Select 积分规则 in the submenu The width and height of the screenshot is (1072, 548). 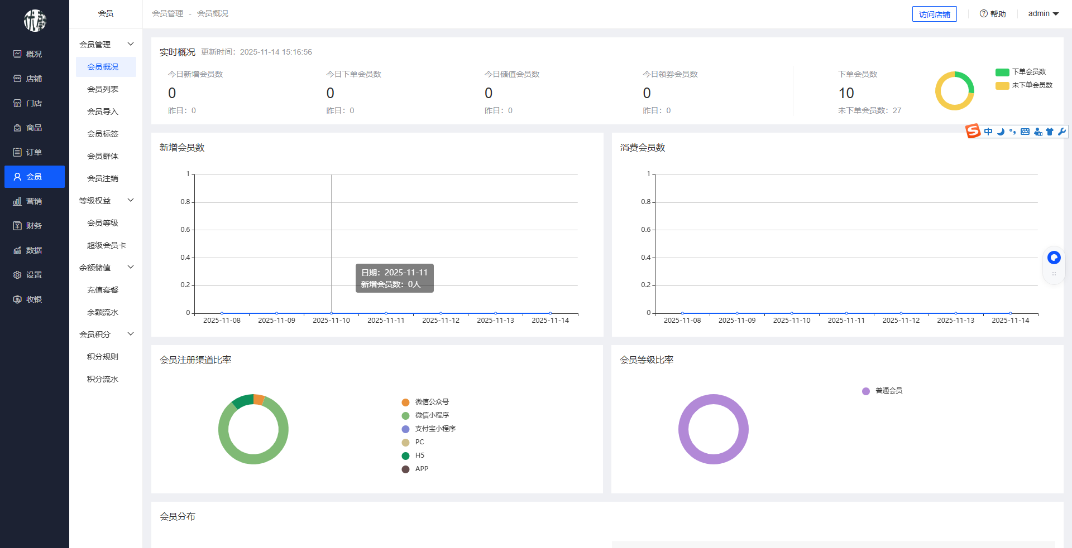coord(103,357)
